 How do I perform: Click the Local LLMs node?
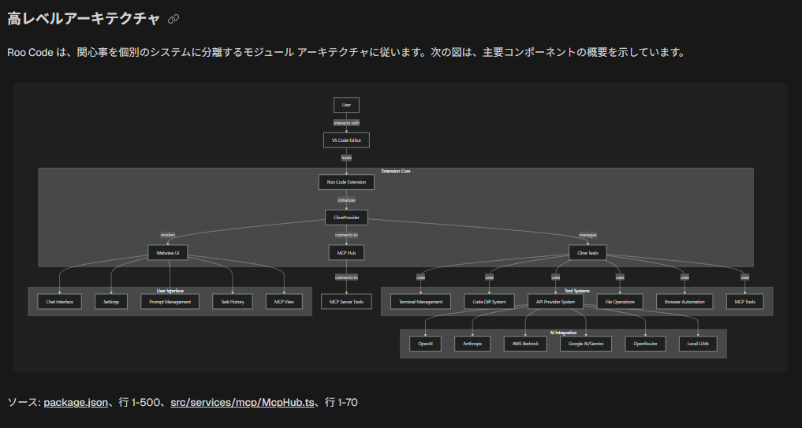point(698,344)
